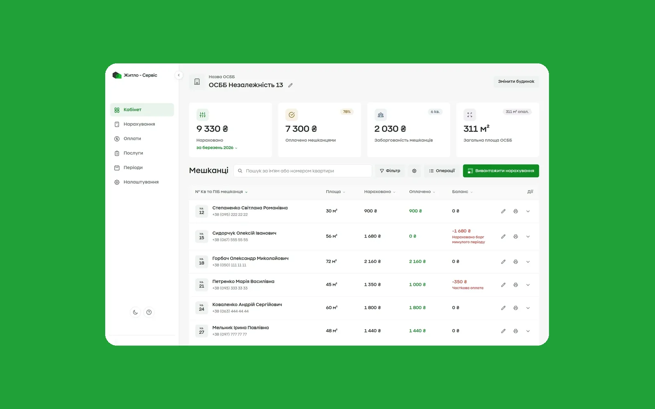Open table settings gear next to Фільтр
Viewport: 655px width, 409px height.
(414, 171)
